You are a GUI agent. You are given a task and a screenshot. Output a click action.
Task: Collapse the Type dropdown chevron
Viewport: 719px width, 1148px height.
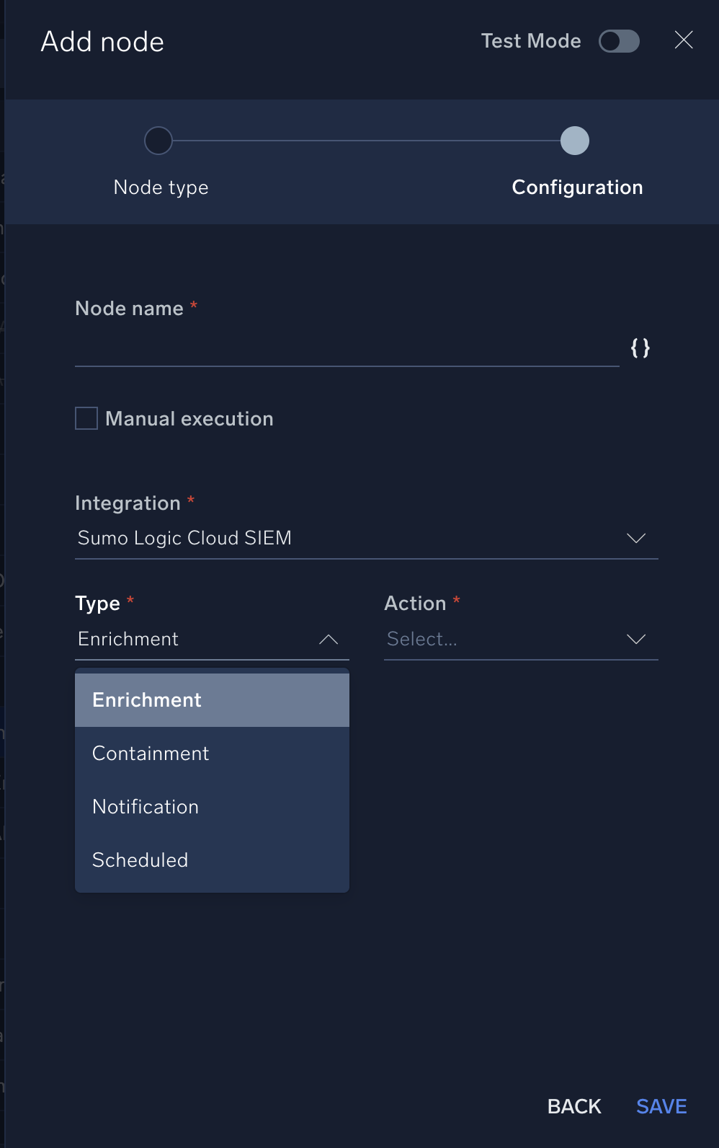(329, 640)
